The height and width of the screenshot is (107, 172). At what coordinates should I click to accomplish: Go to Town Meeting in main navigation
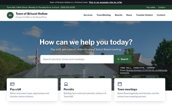click(104, 15)
